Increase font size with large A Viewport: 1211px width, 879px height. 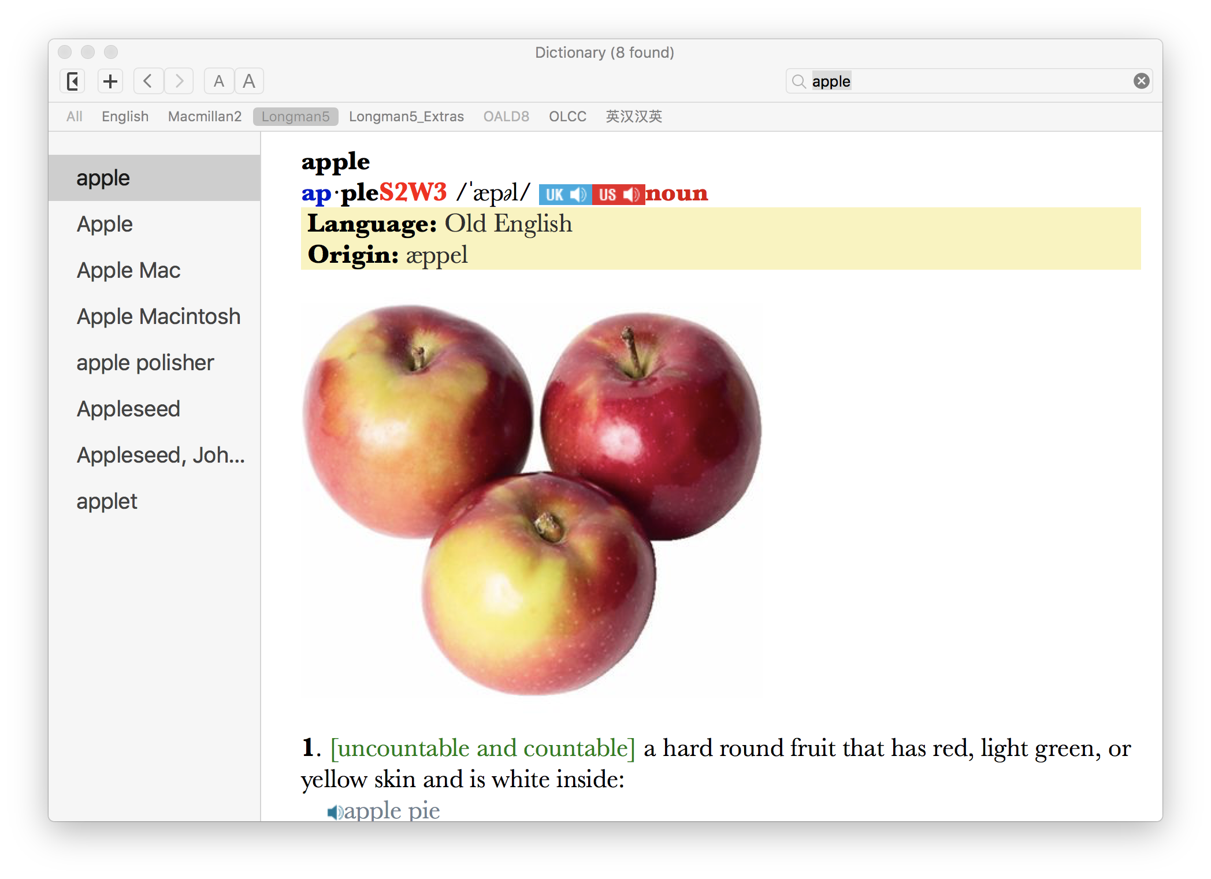tap(249, 81)
